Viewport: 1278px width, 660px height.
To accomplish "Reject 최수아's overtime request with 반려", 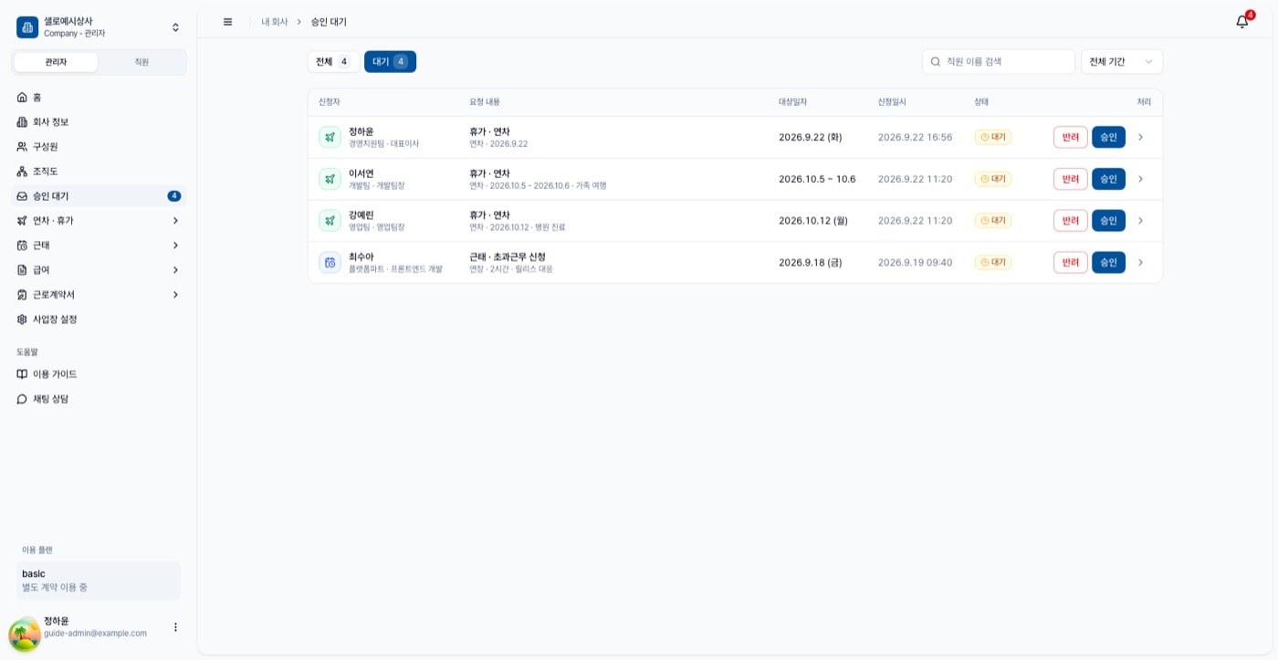I will click(1071, 262).
